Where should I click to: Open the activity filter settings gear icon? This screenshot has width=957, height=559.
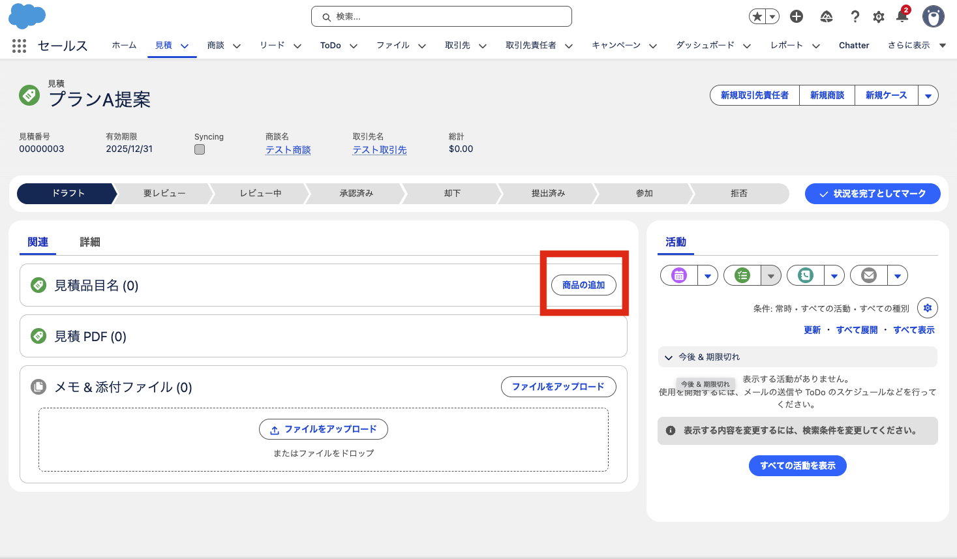pos(927,307)
